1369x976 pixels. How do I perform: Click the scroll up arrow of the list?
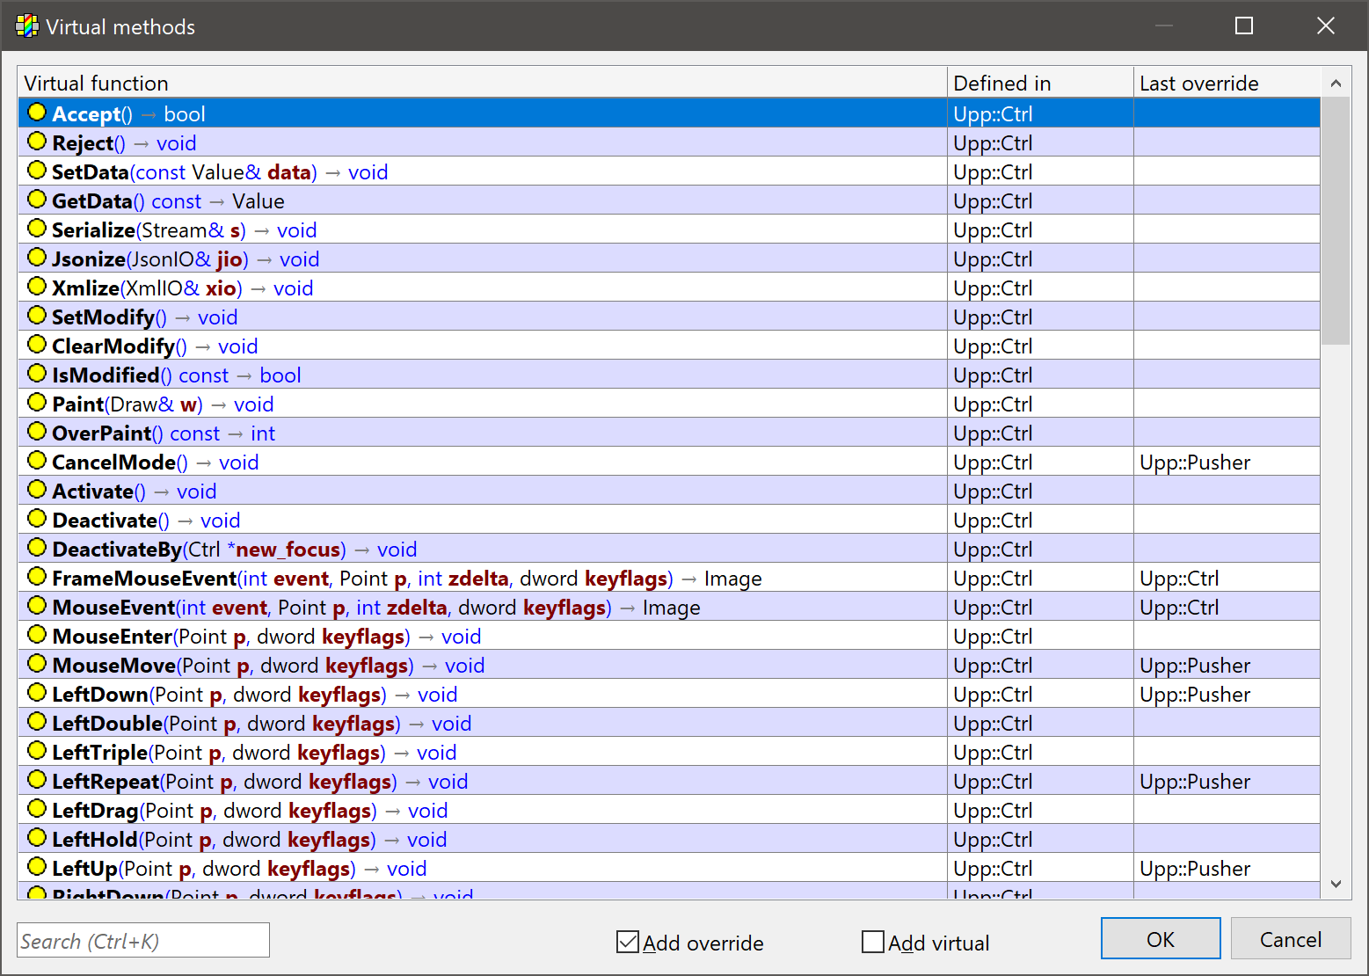tap(1336, 84)
